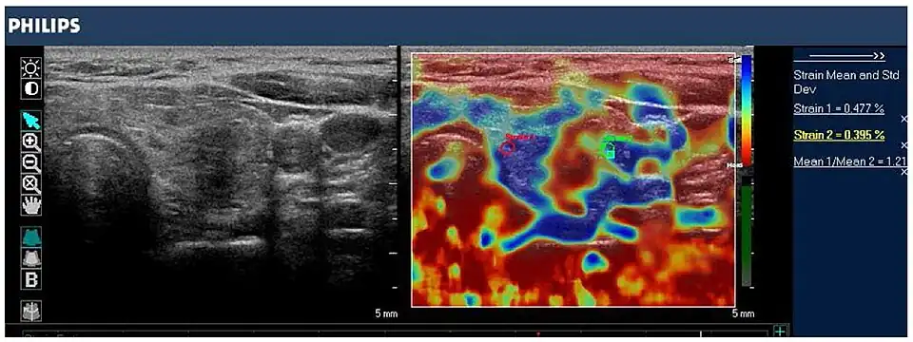The height and width of the screenshot is (342, 913).
Task: Show the 3D volume view icon
Action: pyautogui.click(x=30, y=311)
